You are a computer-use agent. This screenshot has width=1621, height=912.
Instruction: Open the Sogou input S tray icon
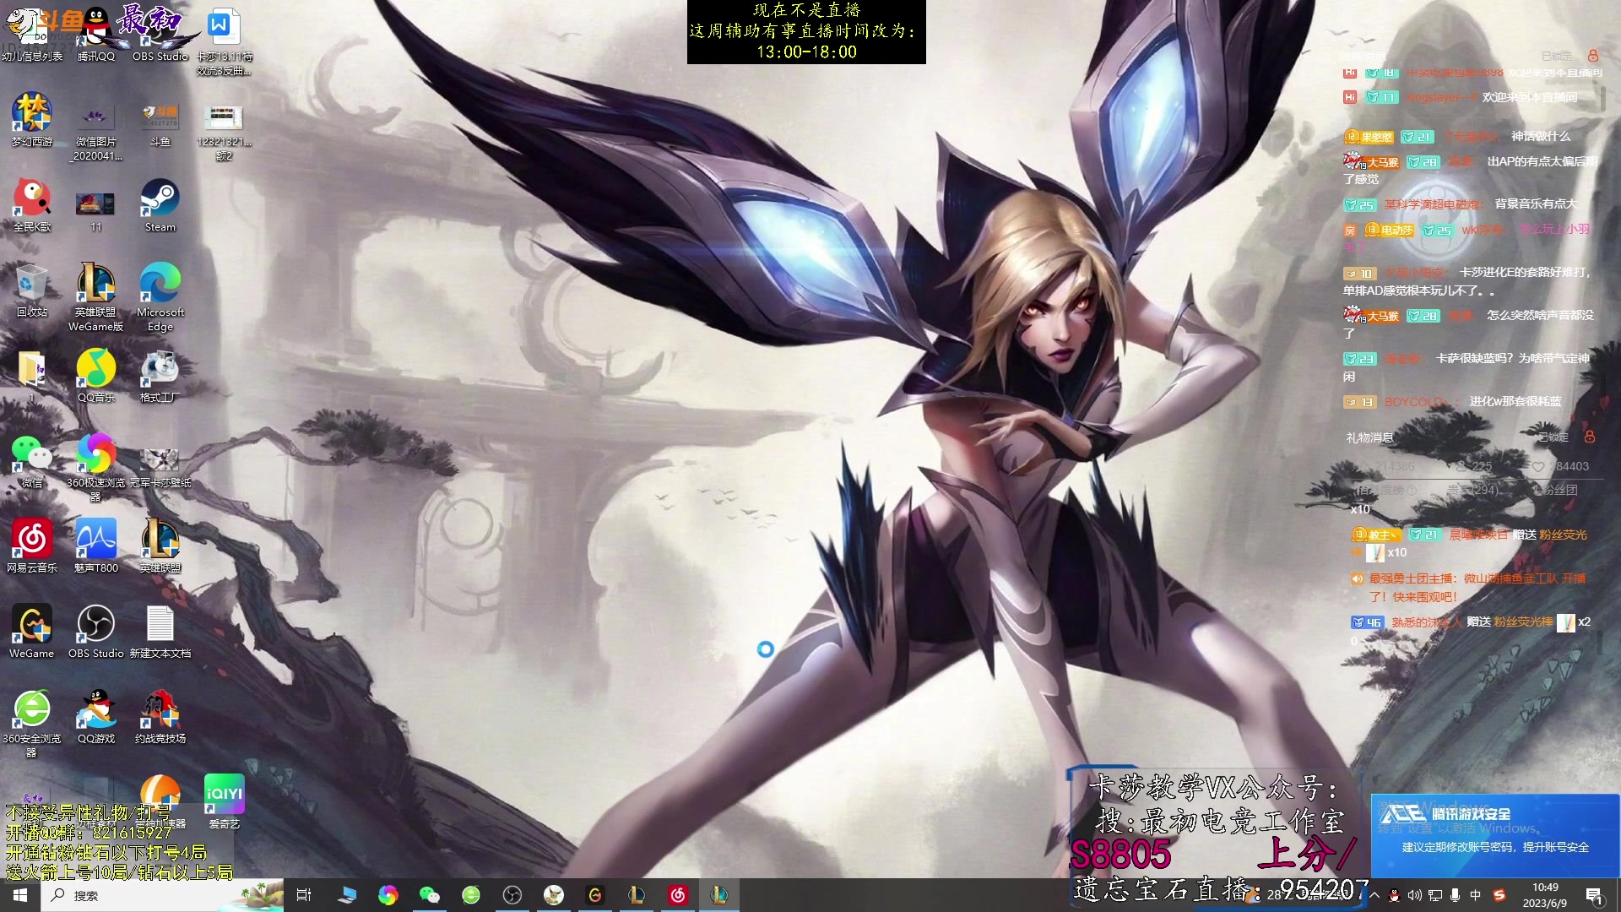tap(1499, 895)
